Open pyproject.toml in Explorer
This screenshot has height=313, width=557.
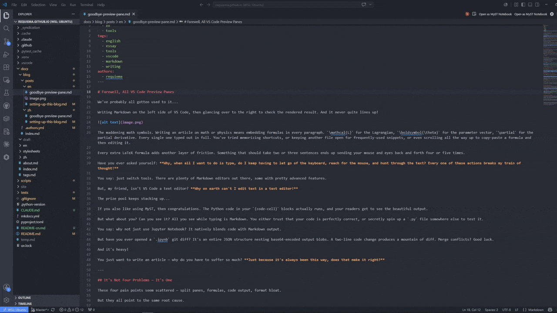click(46, 222)
